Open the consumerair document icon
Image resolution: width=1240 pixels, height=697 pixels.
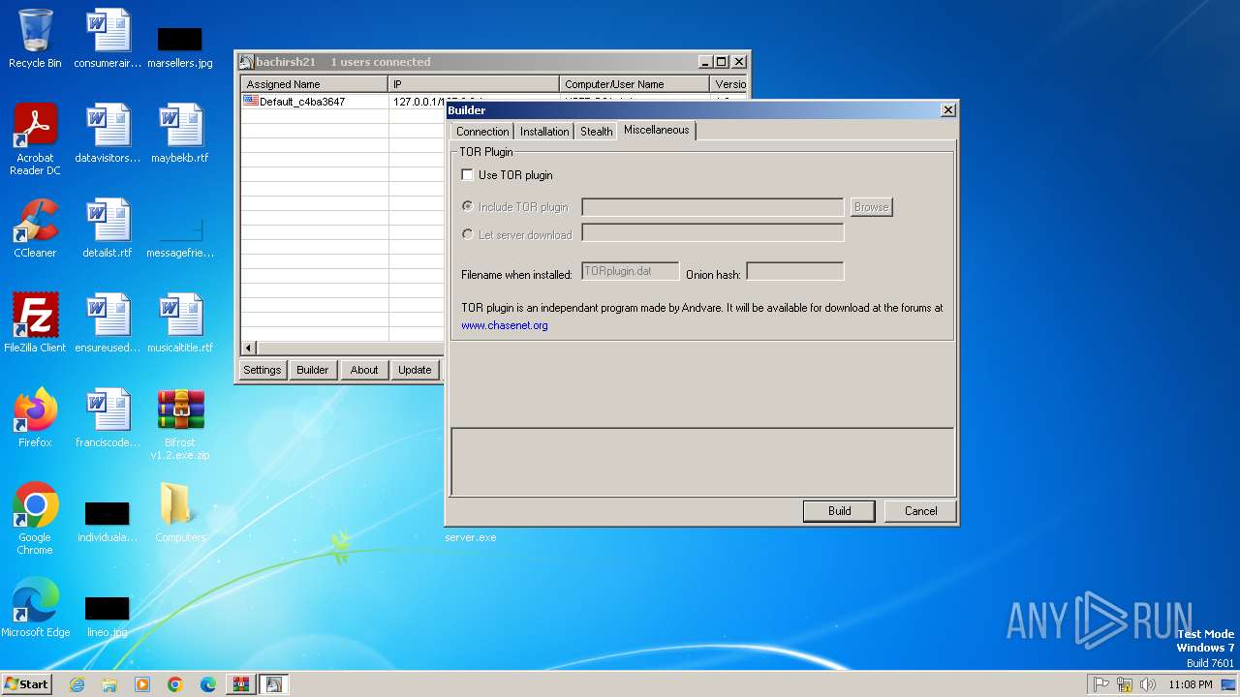click(108, 40)
